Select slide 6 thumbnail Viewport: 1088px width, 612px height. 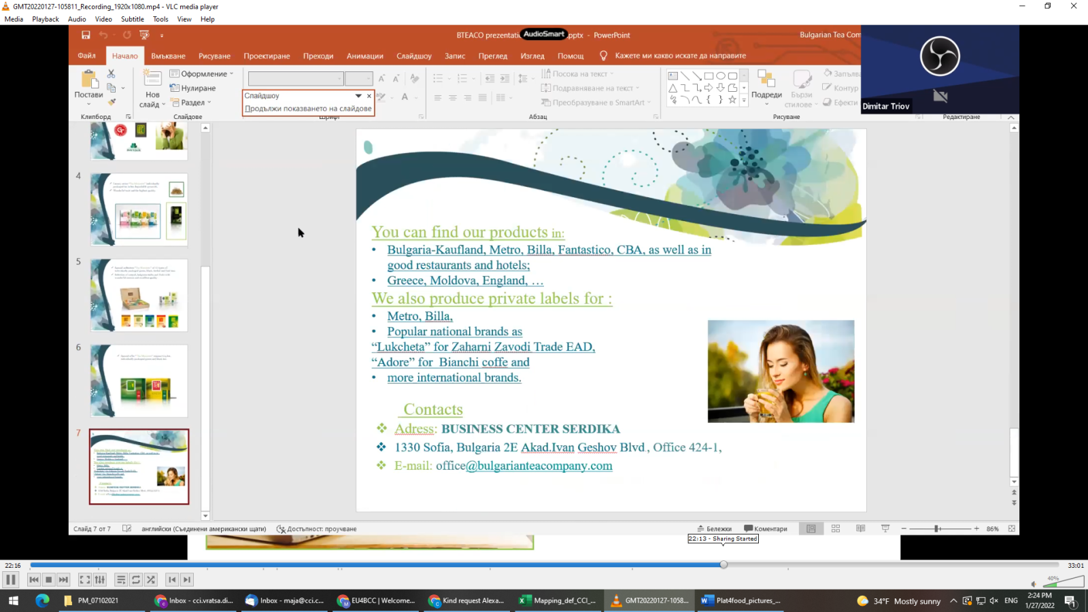[x=139, y=381]
